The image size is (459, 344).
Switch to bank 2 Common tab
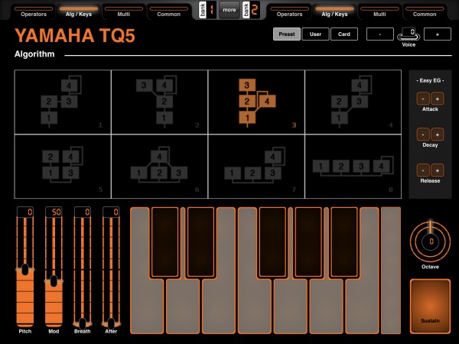[x=425, y=12]
